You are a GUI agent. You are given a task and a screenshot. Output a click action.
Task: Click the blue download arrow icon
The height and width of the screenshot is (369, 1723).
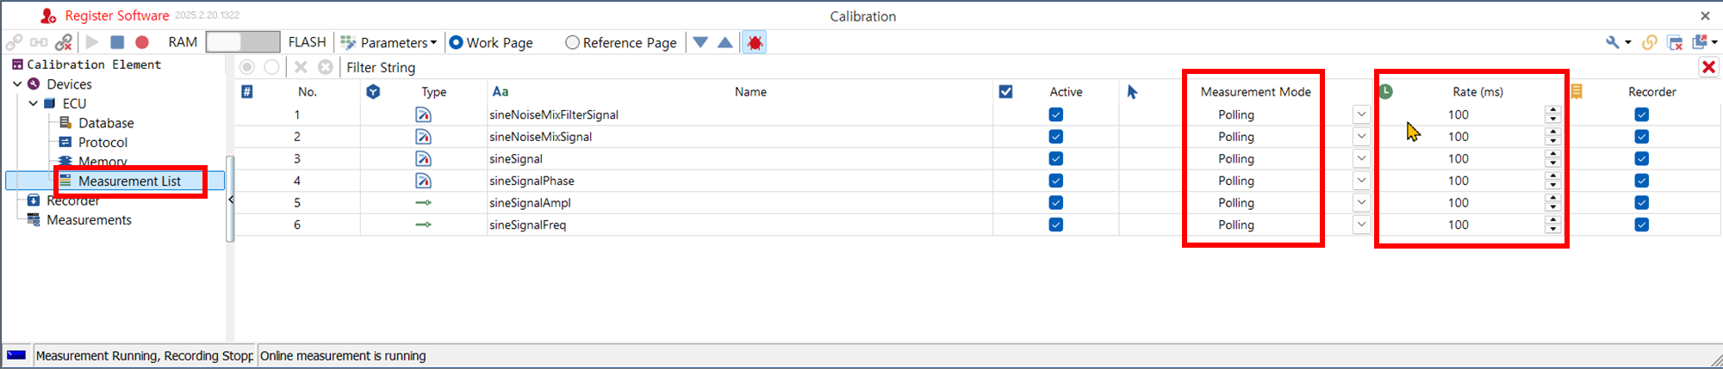pos(700,42)
